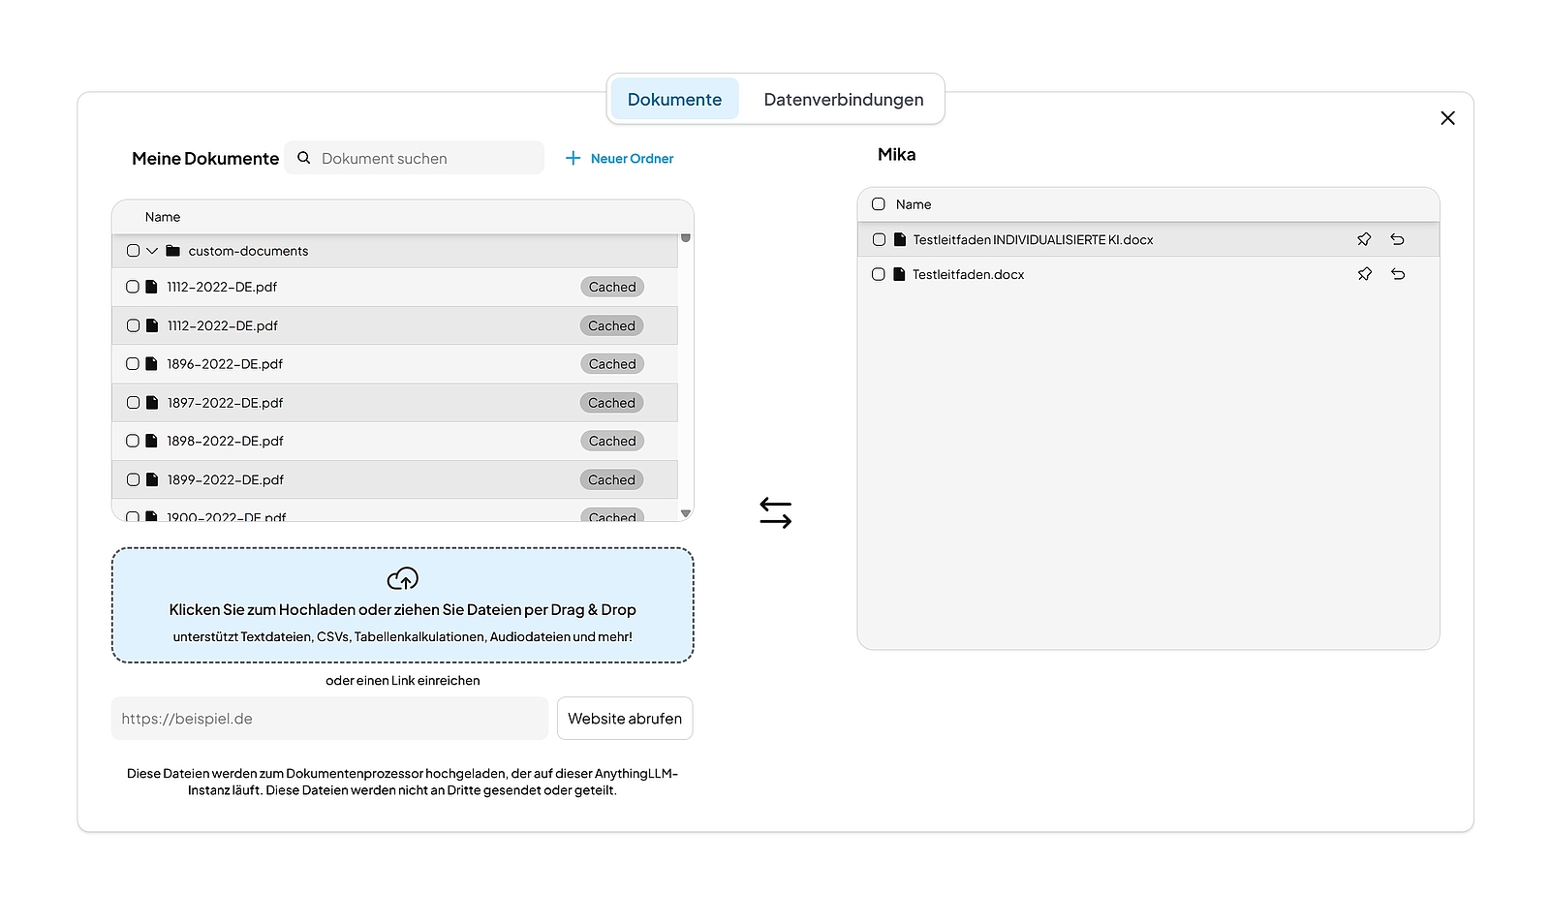Image resolution: width=1550 pixels, height=923 pixels.
Task: Click the file icon of 1898-2022-DE.pdf
Action: click(151, 441)
